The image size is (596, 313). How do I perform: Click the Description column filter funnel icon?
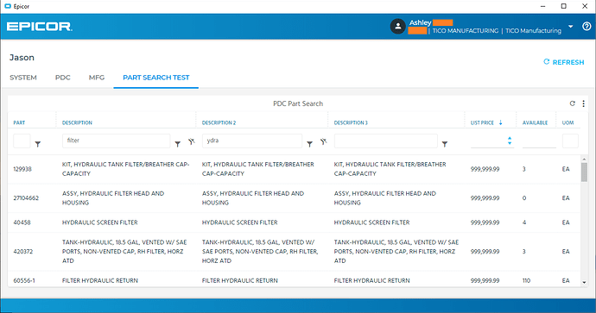click(x=178, y=144)
